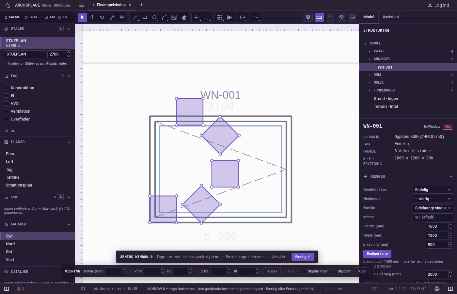Expand the VÆGGE tree node
The width and height of the screenshot is (457, 294).
click(x=370, y=51)
